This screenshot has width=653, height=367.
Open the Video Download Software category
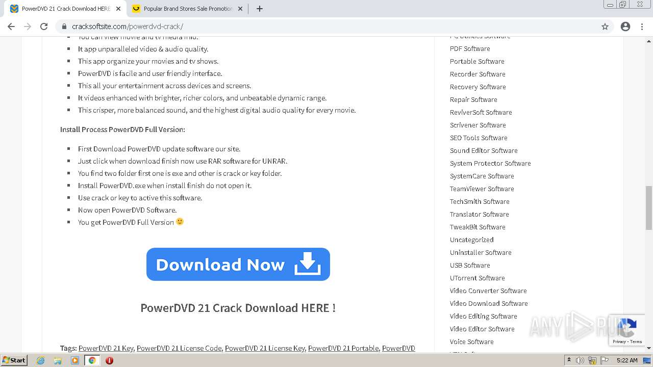489,303
